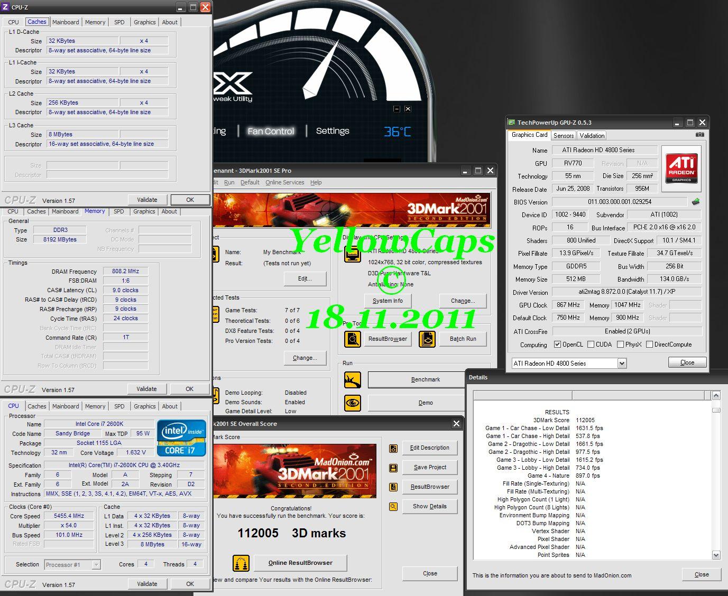Toggle the CUDA checkbox in GPU-Z
The image size is (728, 596).
coord(591,344)
